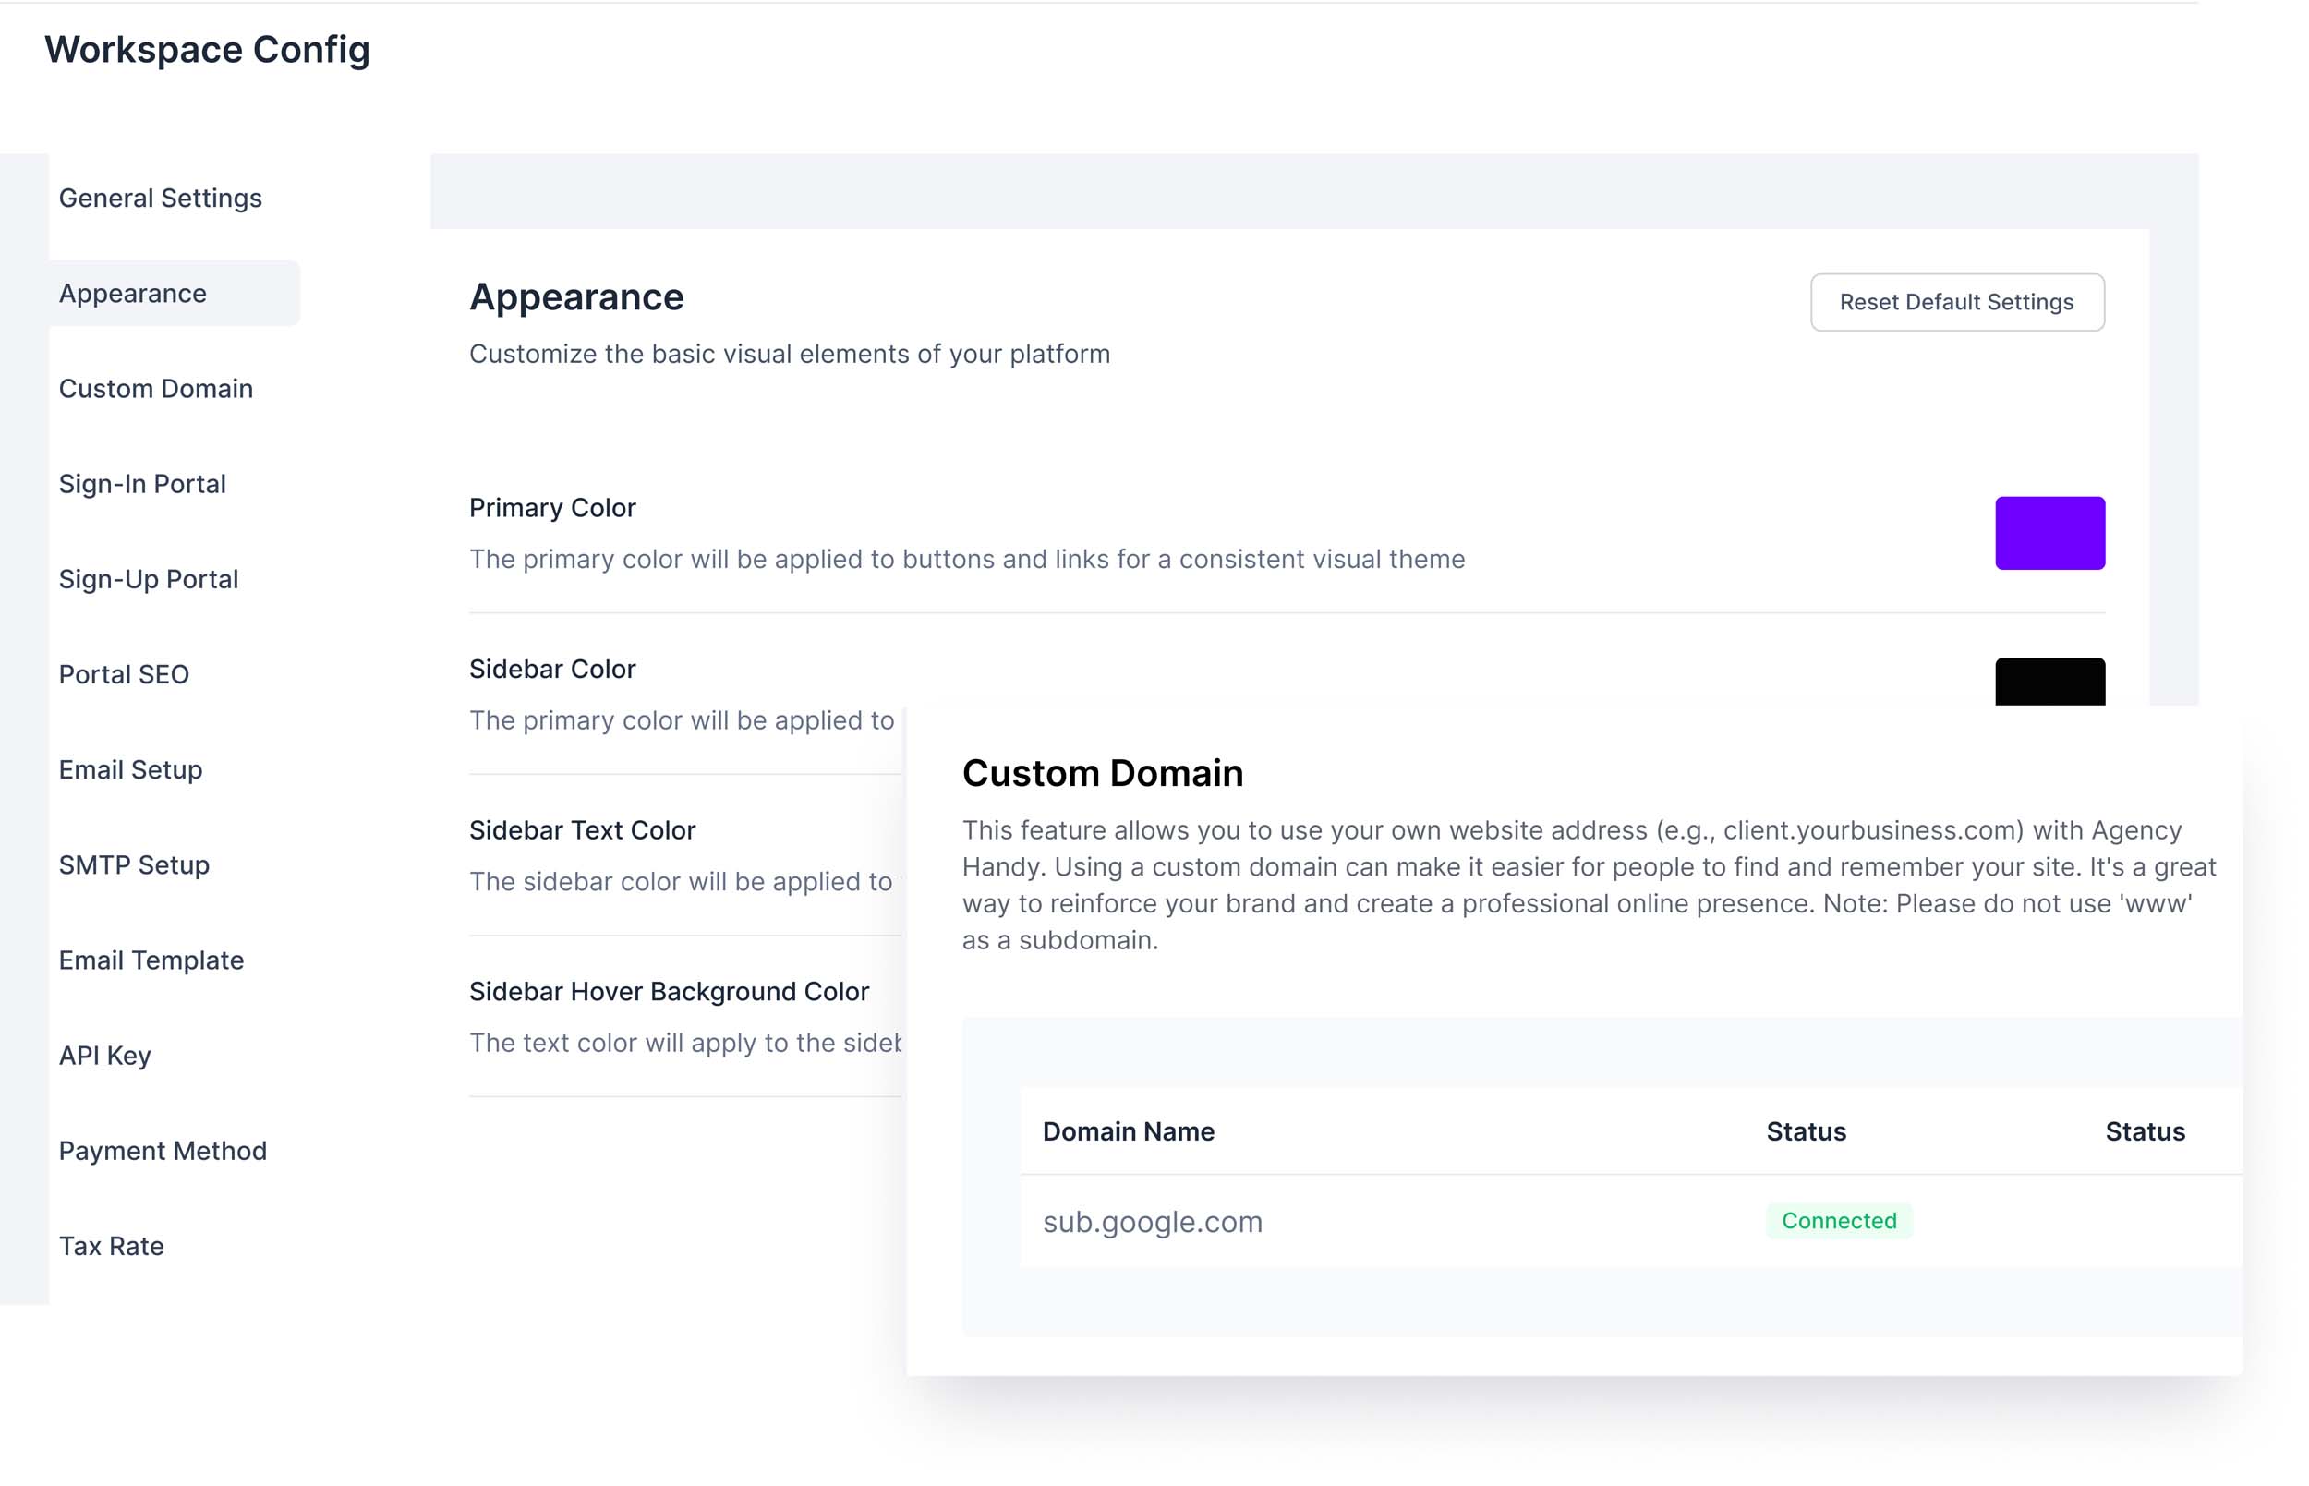The width and height of the screenshot is (2309, 1486).
Task: Select the Appearance sidebar item
Action: tap(133, 294)
